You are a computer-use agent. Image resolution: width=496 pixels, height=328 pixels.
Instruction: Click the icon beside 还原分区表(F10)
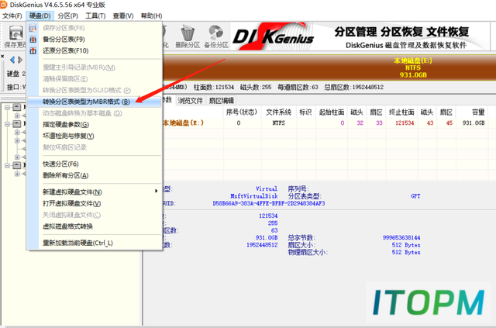[33, 50]
